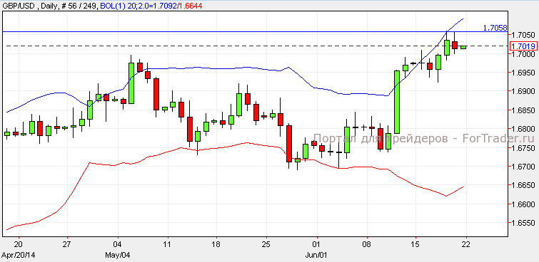Viewport: 539px width, 262px height.
Task: Select the large red candle before June 01
Action: [x=289, y=144]
